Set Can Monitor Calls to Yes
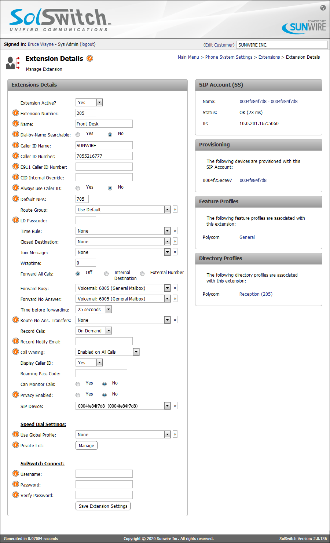This screenshot has height=543, width=330. tap(78, 384)
